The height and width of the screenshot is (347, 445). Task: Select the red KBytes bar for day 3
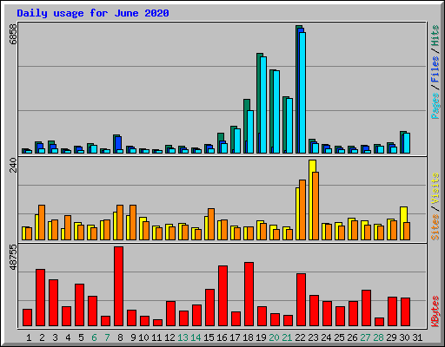(53, 303)
